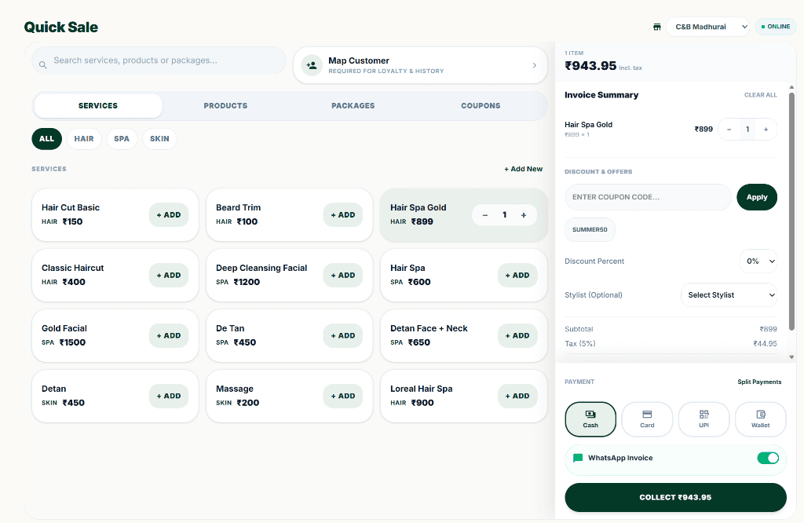Toggle the WhatsApp Invoice switch

768,458
